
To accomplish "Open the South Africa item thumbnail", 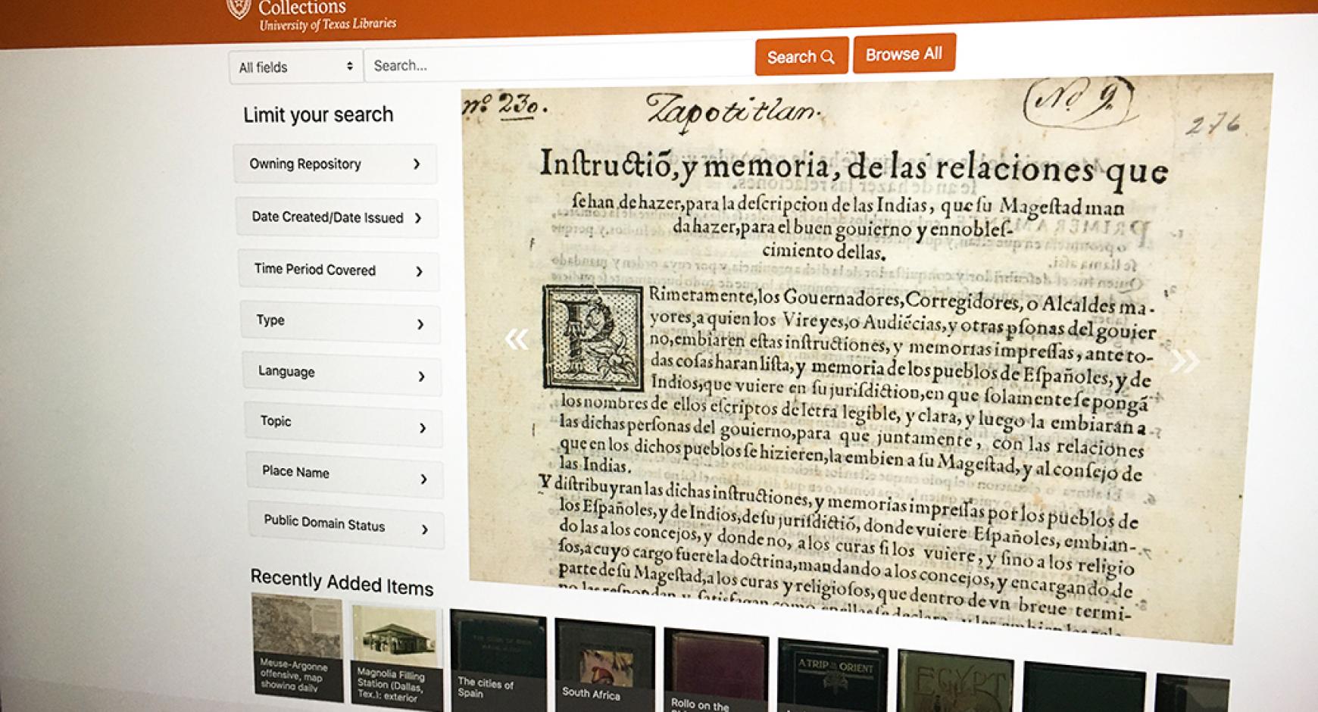I will 604,666.
